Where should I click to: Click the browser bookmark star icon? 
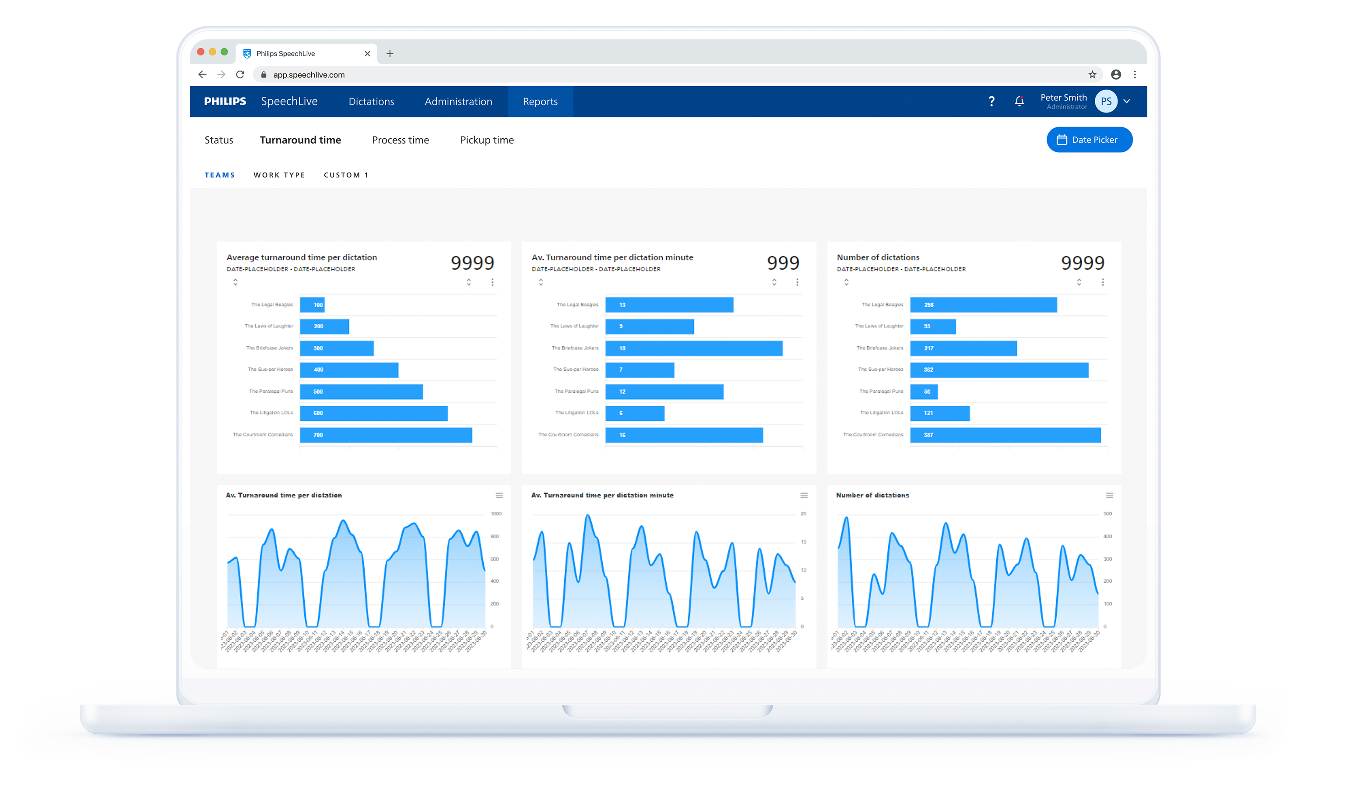(x=1092, y=75)
